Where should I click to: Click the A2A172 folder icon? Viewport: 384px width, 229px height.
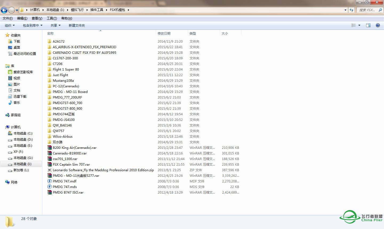point(49,42)
